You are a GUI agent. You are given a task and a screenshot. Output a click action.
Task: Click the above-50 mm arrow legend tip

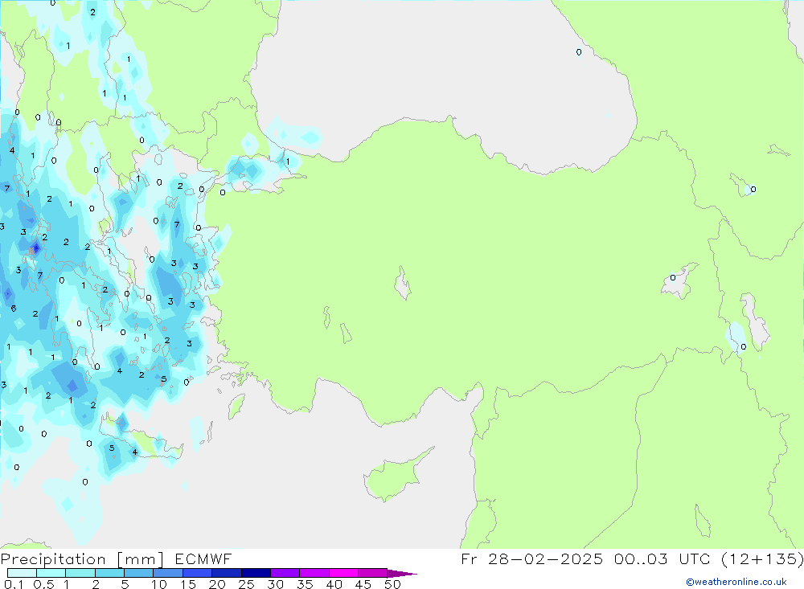402,574
